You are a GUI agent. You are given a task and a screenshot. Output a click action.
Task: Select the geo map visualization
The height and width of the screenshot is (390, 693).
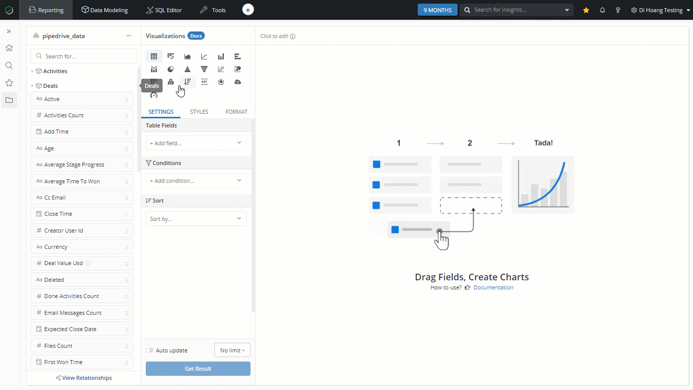[171, 82]
